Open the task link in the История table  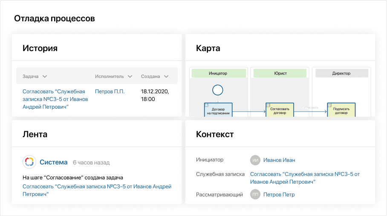(x=55, y=99)
